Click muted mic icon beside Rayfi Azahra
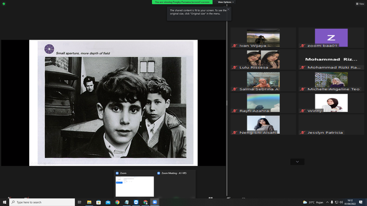The image size is (367, 206). click(235, 111)
